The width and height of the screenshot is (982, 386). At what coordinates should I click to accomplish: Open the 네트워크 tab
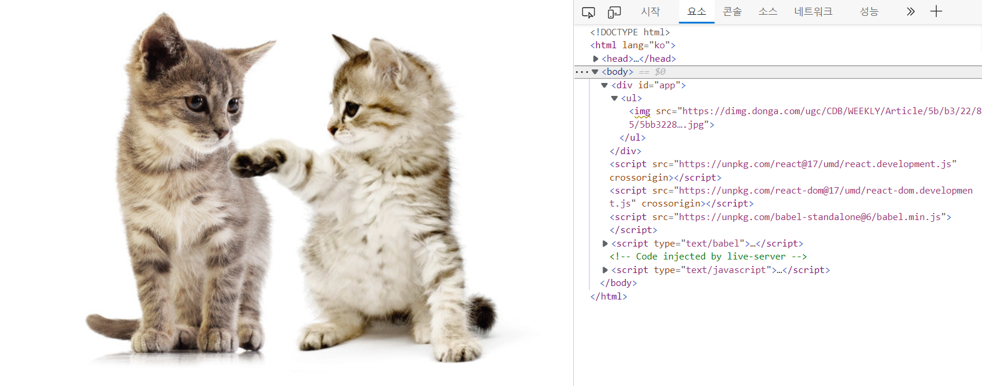[813, 11]
